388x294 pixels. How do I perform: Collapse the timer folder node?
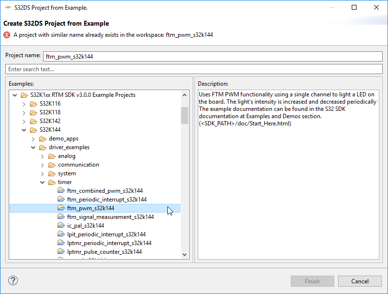coord(43,182)
